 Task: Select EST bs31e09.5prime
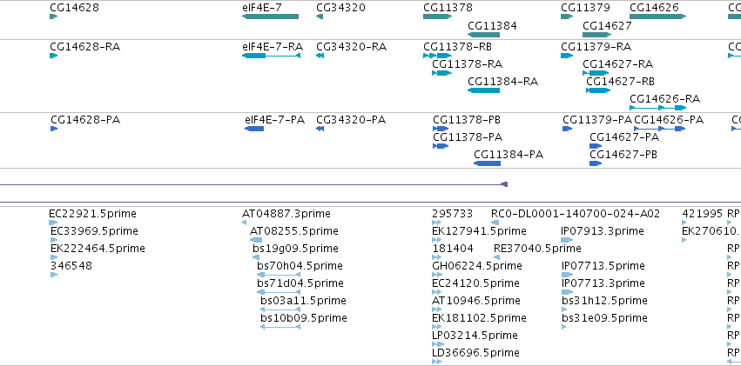pos(604,319)
